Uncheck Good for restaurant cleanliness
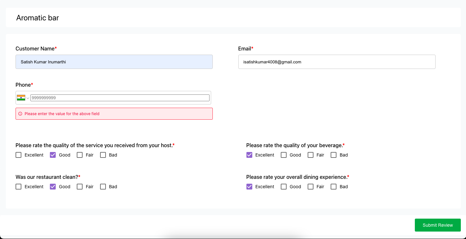The height and width of the screenshot is (239, 466). click(53, 186)
